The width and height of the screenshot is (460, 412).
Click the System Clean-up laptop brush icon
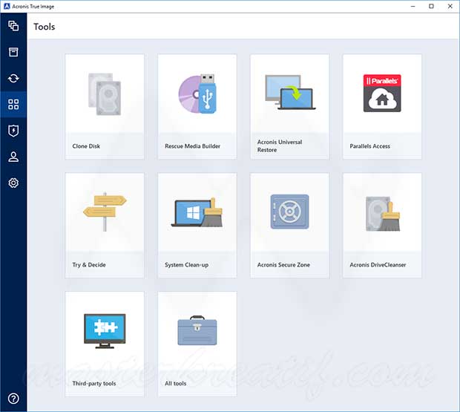(197, 212)
